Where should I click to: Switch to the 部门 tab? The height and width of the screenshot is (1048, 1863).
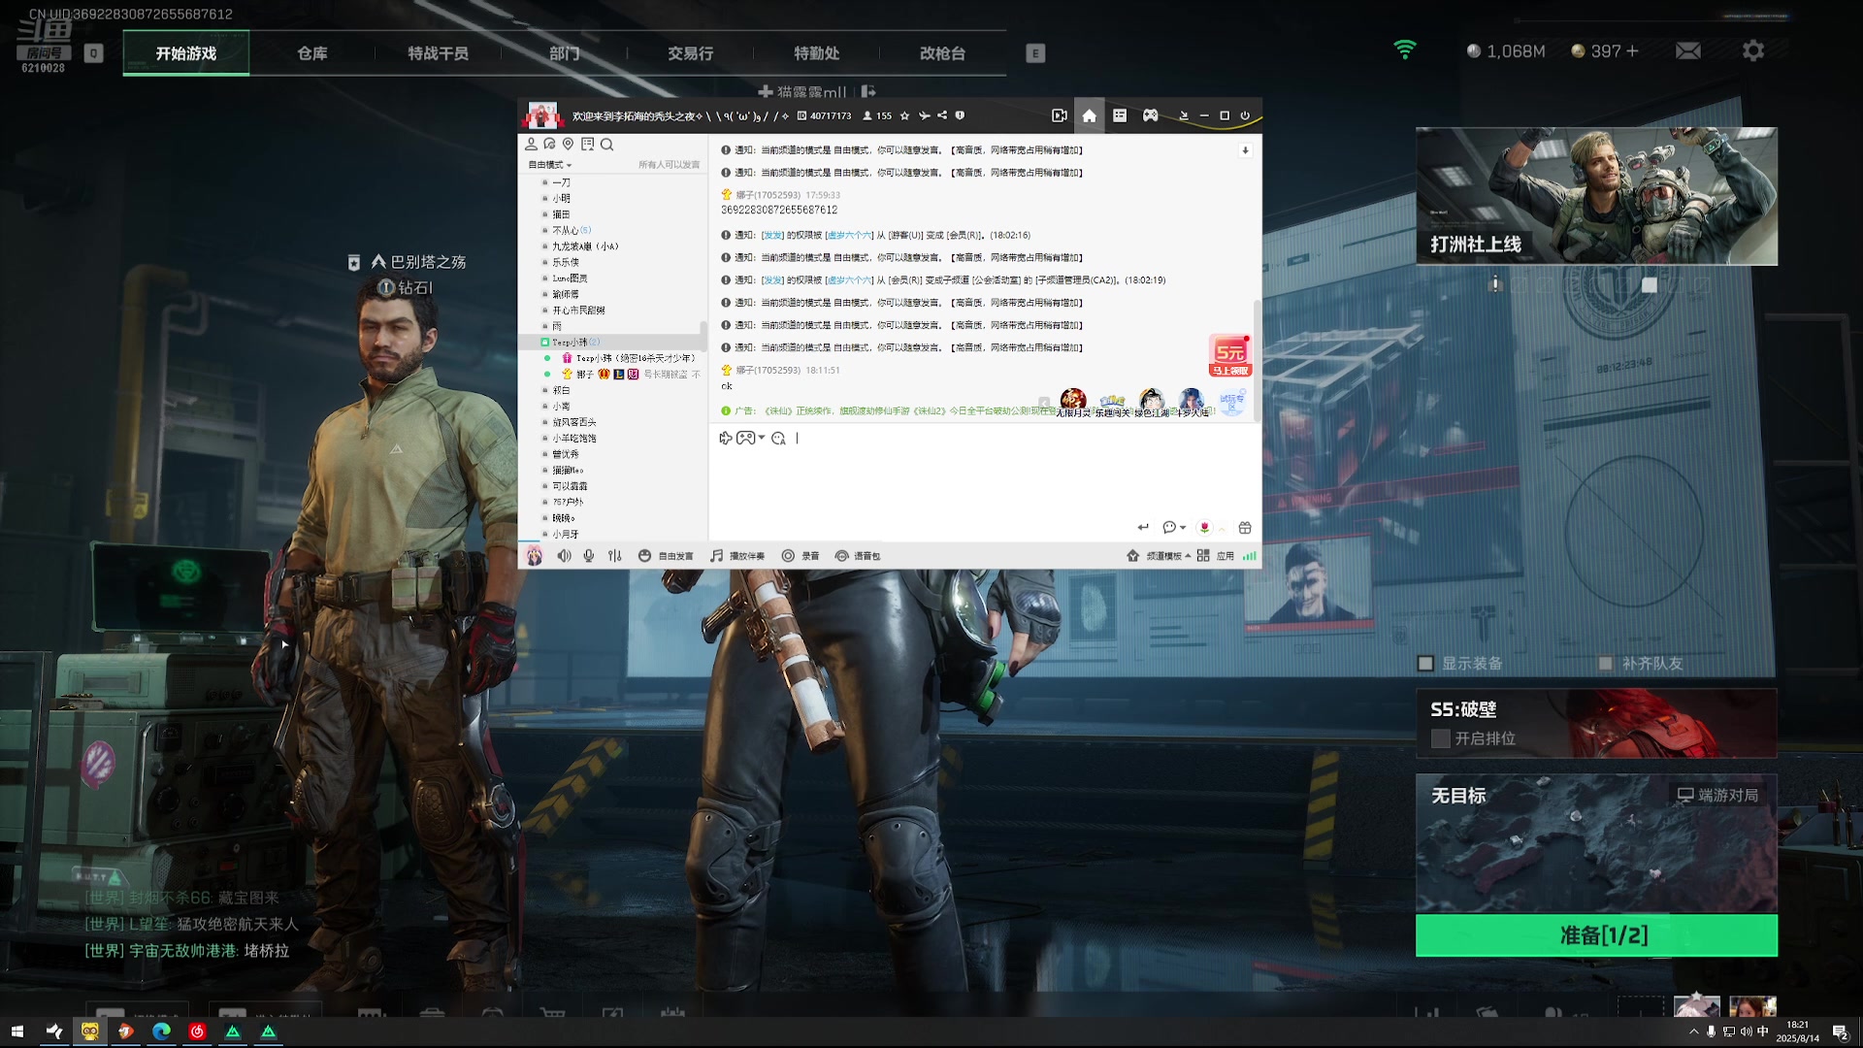tap(564, 53)
